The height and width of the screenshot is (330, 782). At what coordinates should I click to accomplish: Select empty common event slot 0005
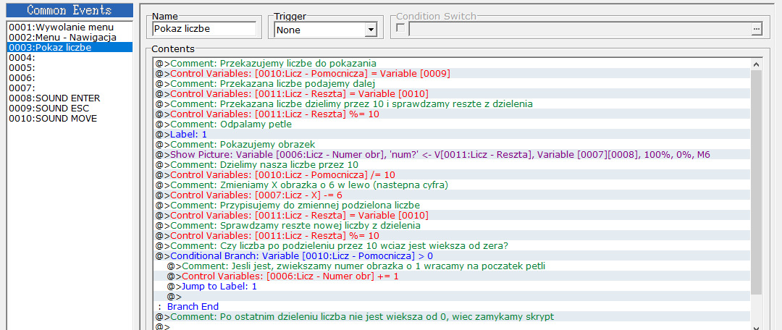70,68
